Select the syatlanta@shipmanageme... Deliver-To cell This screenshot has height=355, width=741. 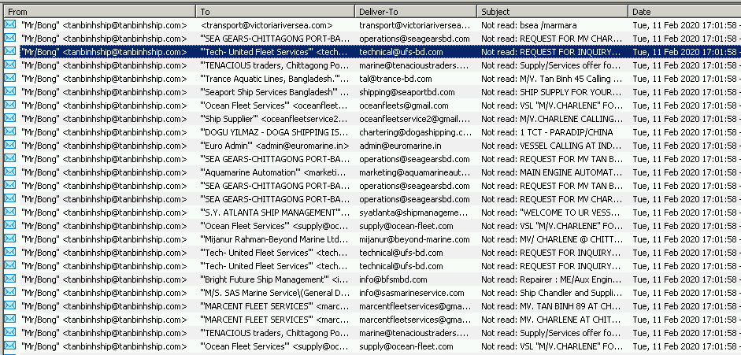413,213
